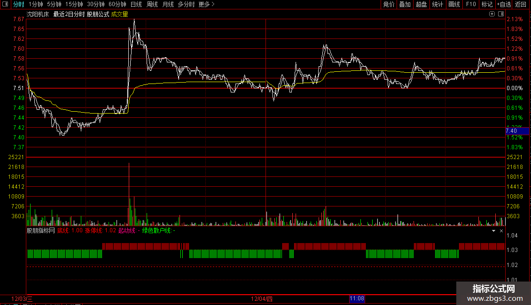This screenshot has height=305, width=531.
Task: Open the 日线 daily chart
Action: click(136, 4)
